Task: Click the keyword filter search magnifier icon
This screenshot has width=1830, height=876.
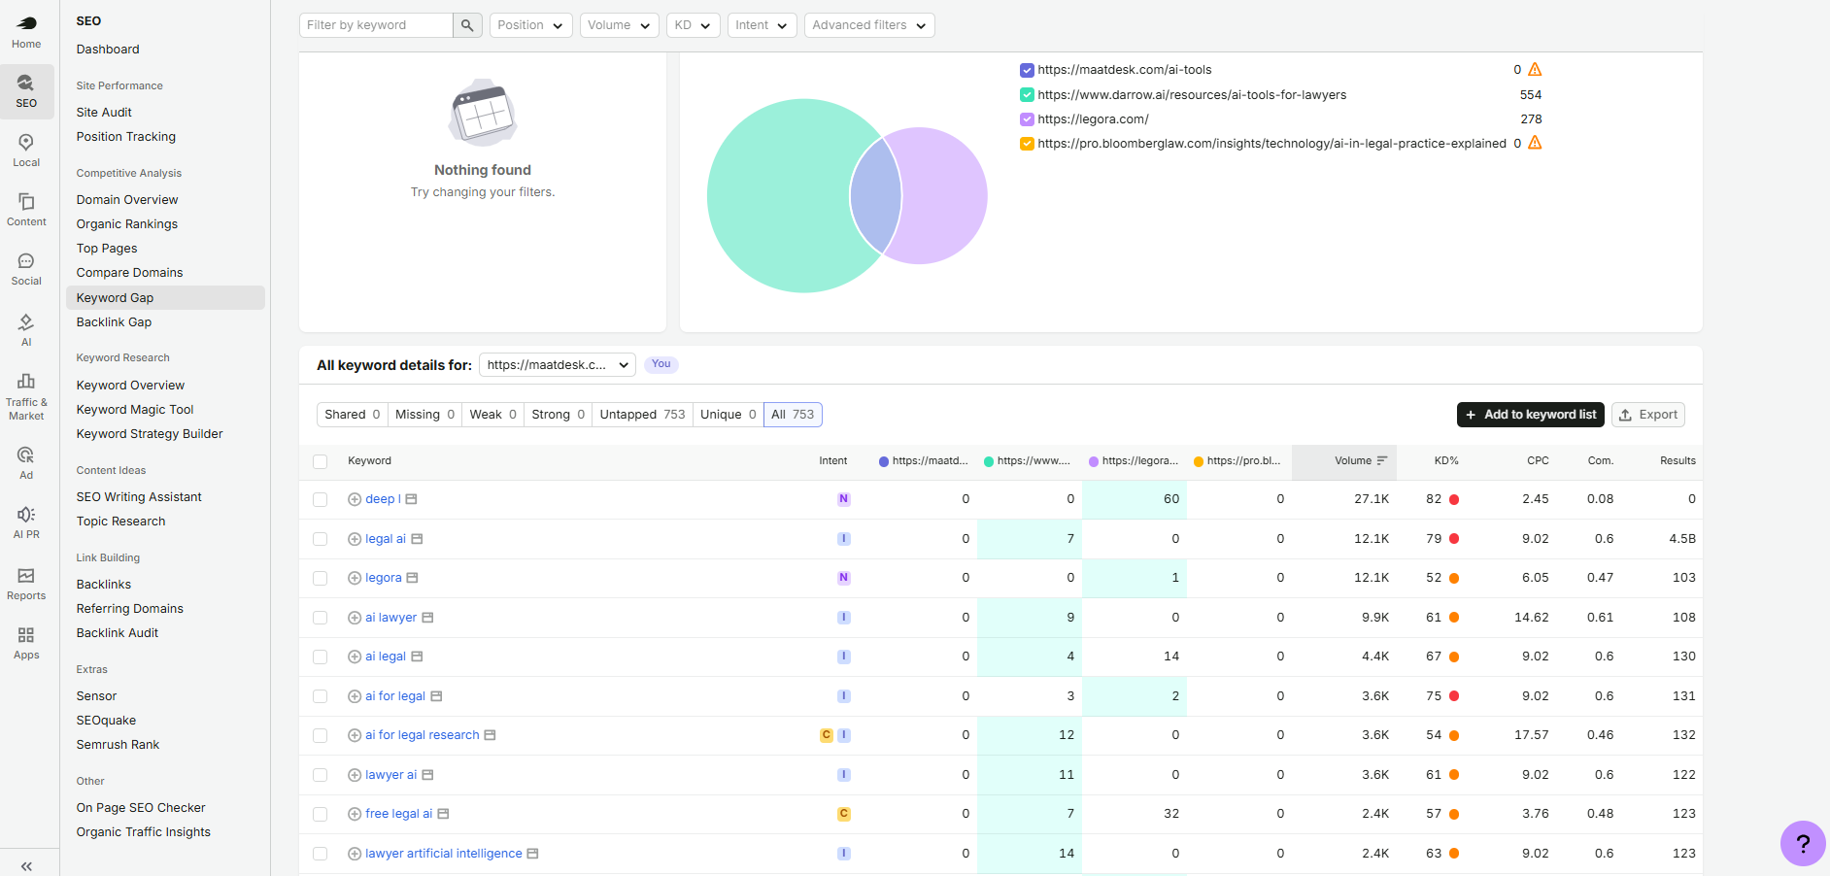Action: pos(467,25)
